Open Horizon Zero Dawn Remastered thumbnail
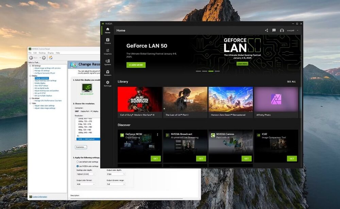 [231, 99]
